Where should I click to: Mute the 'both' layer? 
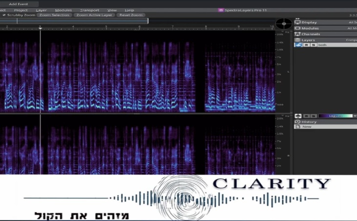pyautogui.click(x=306, y=45)
